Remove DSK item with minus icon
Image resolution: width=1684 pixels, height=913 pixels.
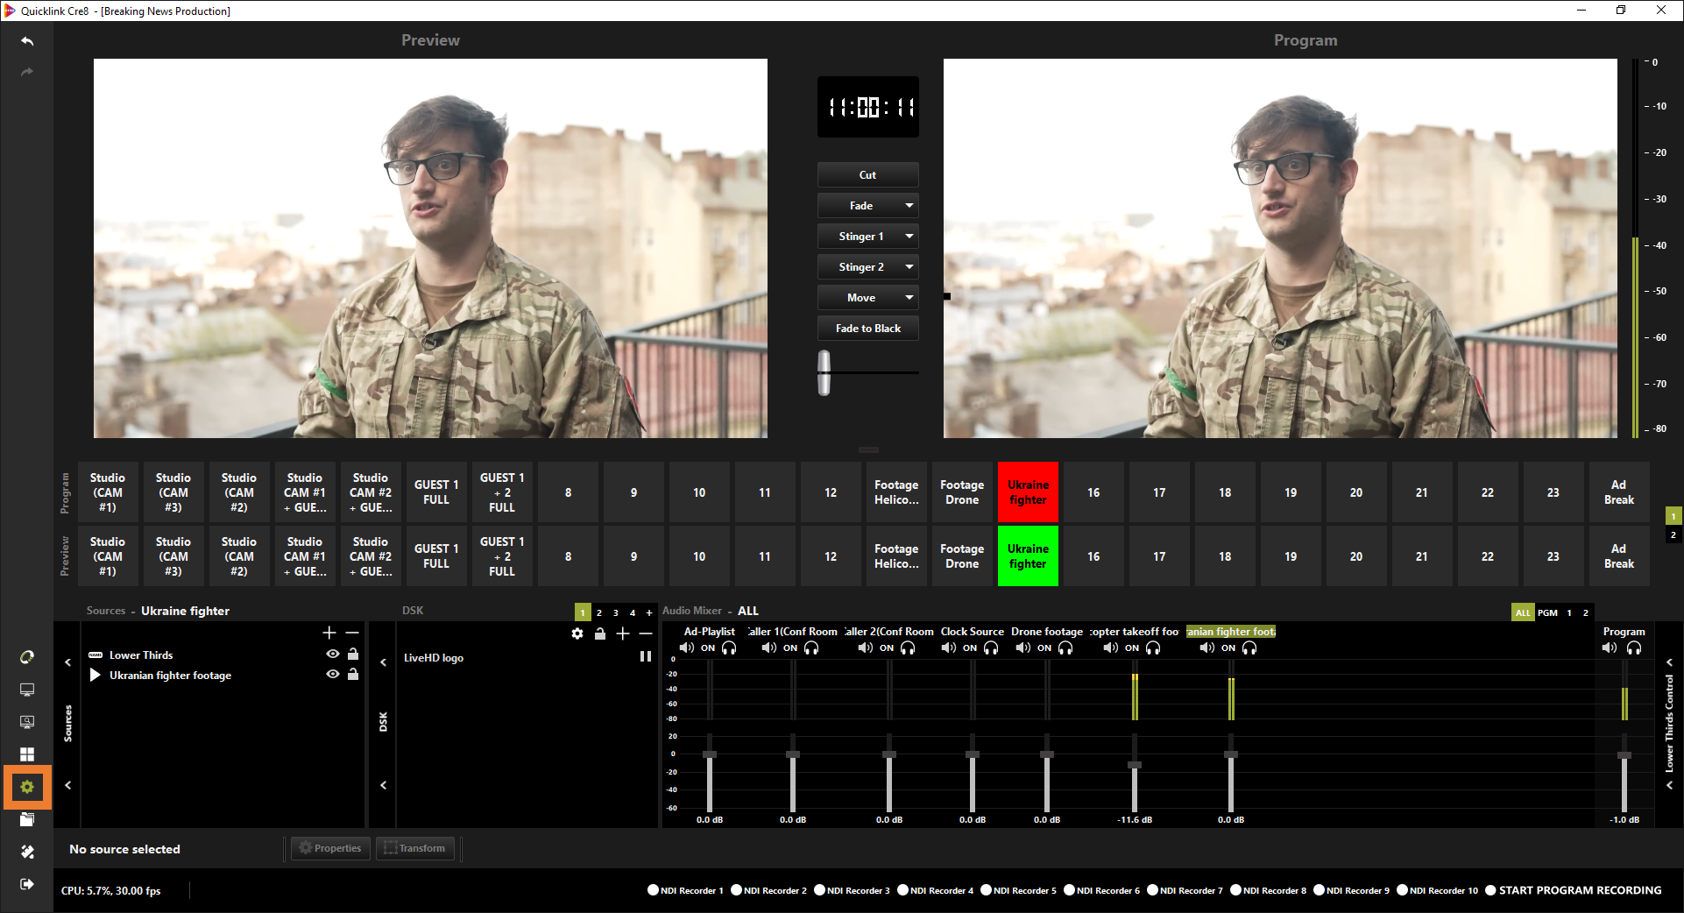coord(646,633)
